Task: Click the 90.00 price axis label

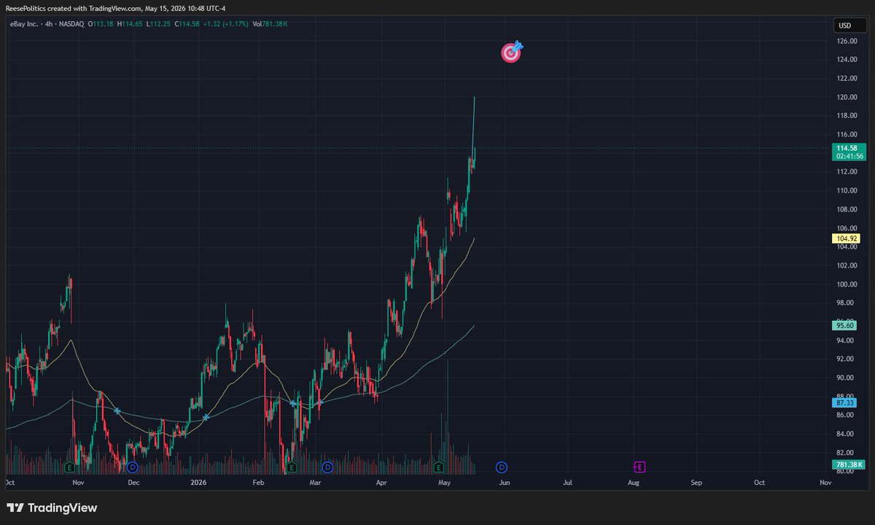Action: coord(846,378)
